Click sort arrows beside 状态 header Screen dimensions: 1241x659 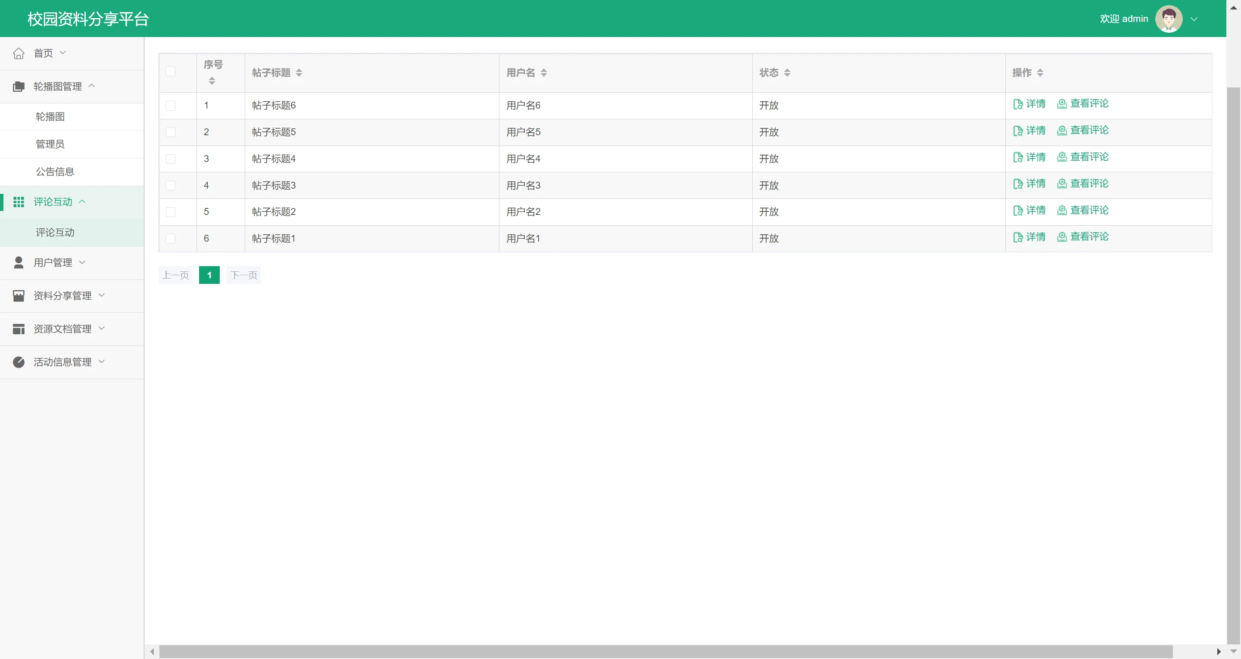787,73
